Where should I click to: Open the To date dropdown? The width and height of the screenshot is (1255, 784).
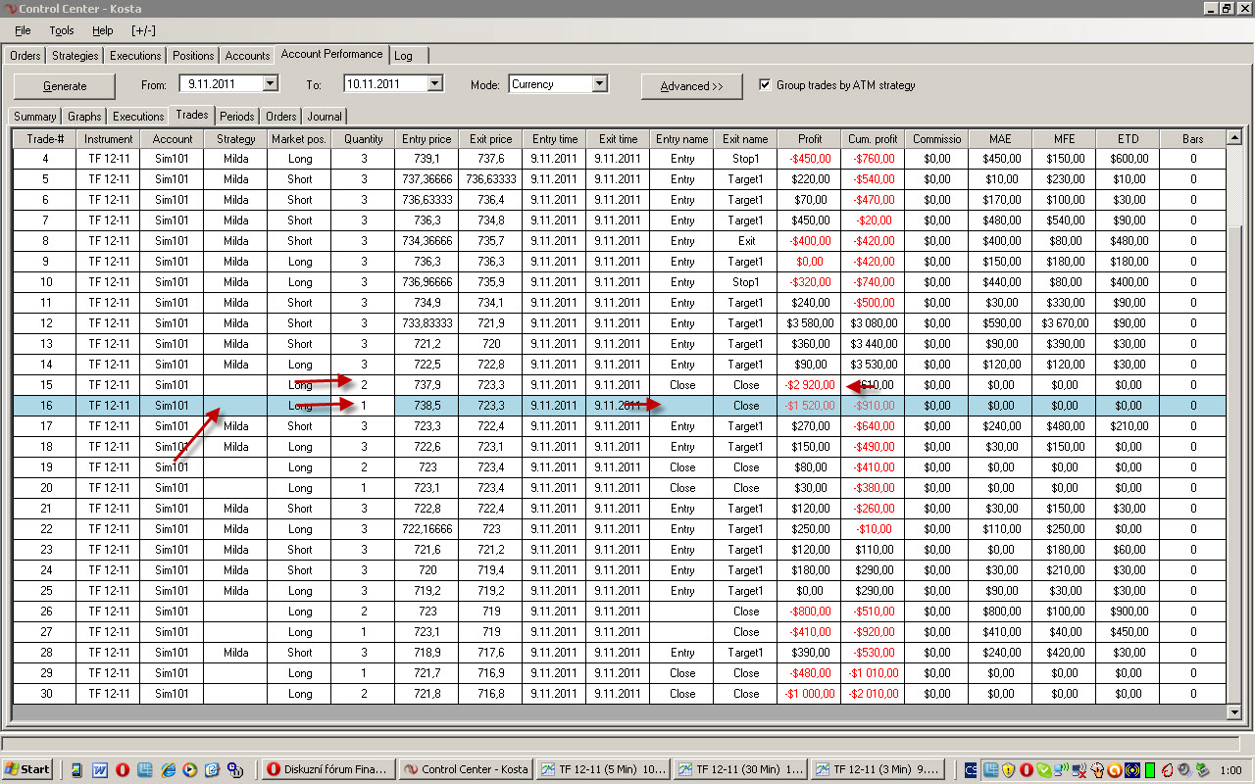coord(434,84)
